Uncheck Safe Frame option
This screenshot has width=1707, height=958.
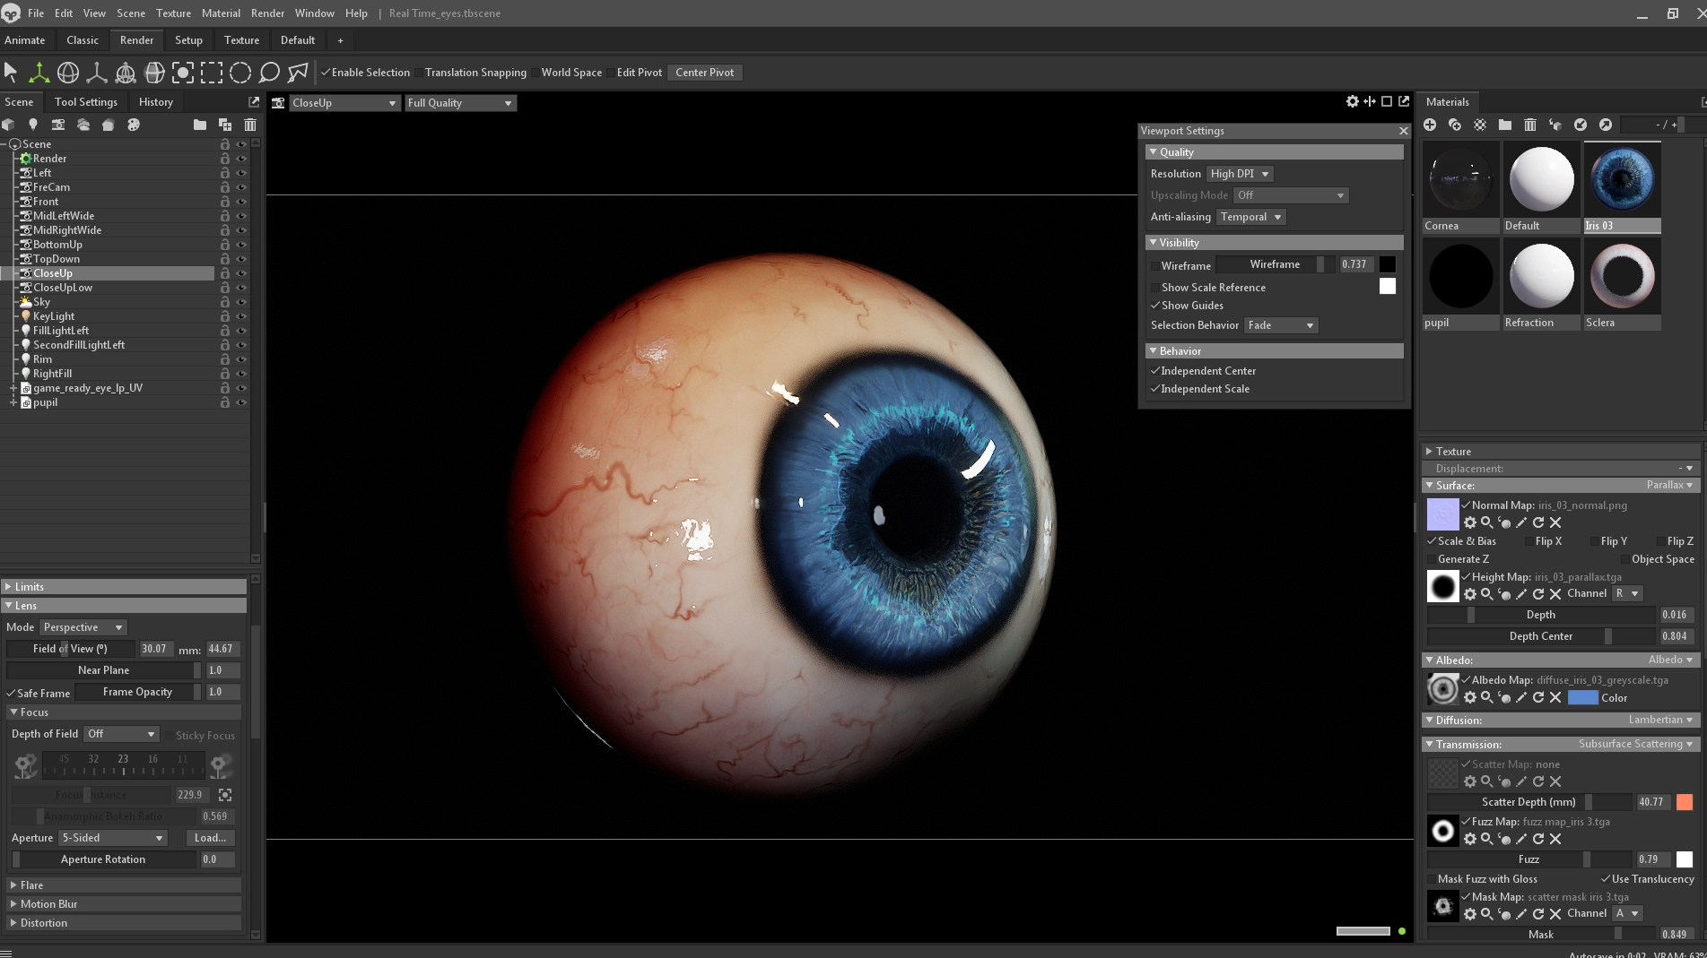[11, 693]
